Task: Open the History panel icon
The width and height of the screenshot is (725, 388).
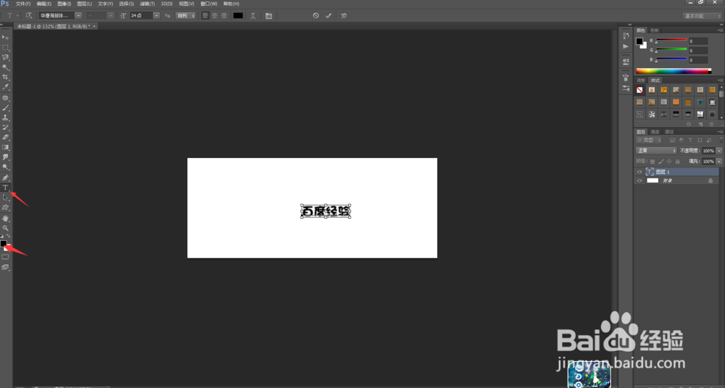Action: (x=626, y=36)
